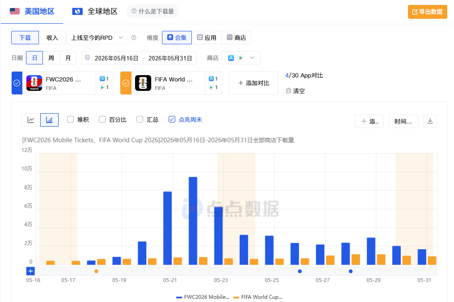
Task: Click trash icon beside 清空
Action: [x=288, y=91]
